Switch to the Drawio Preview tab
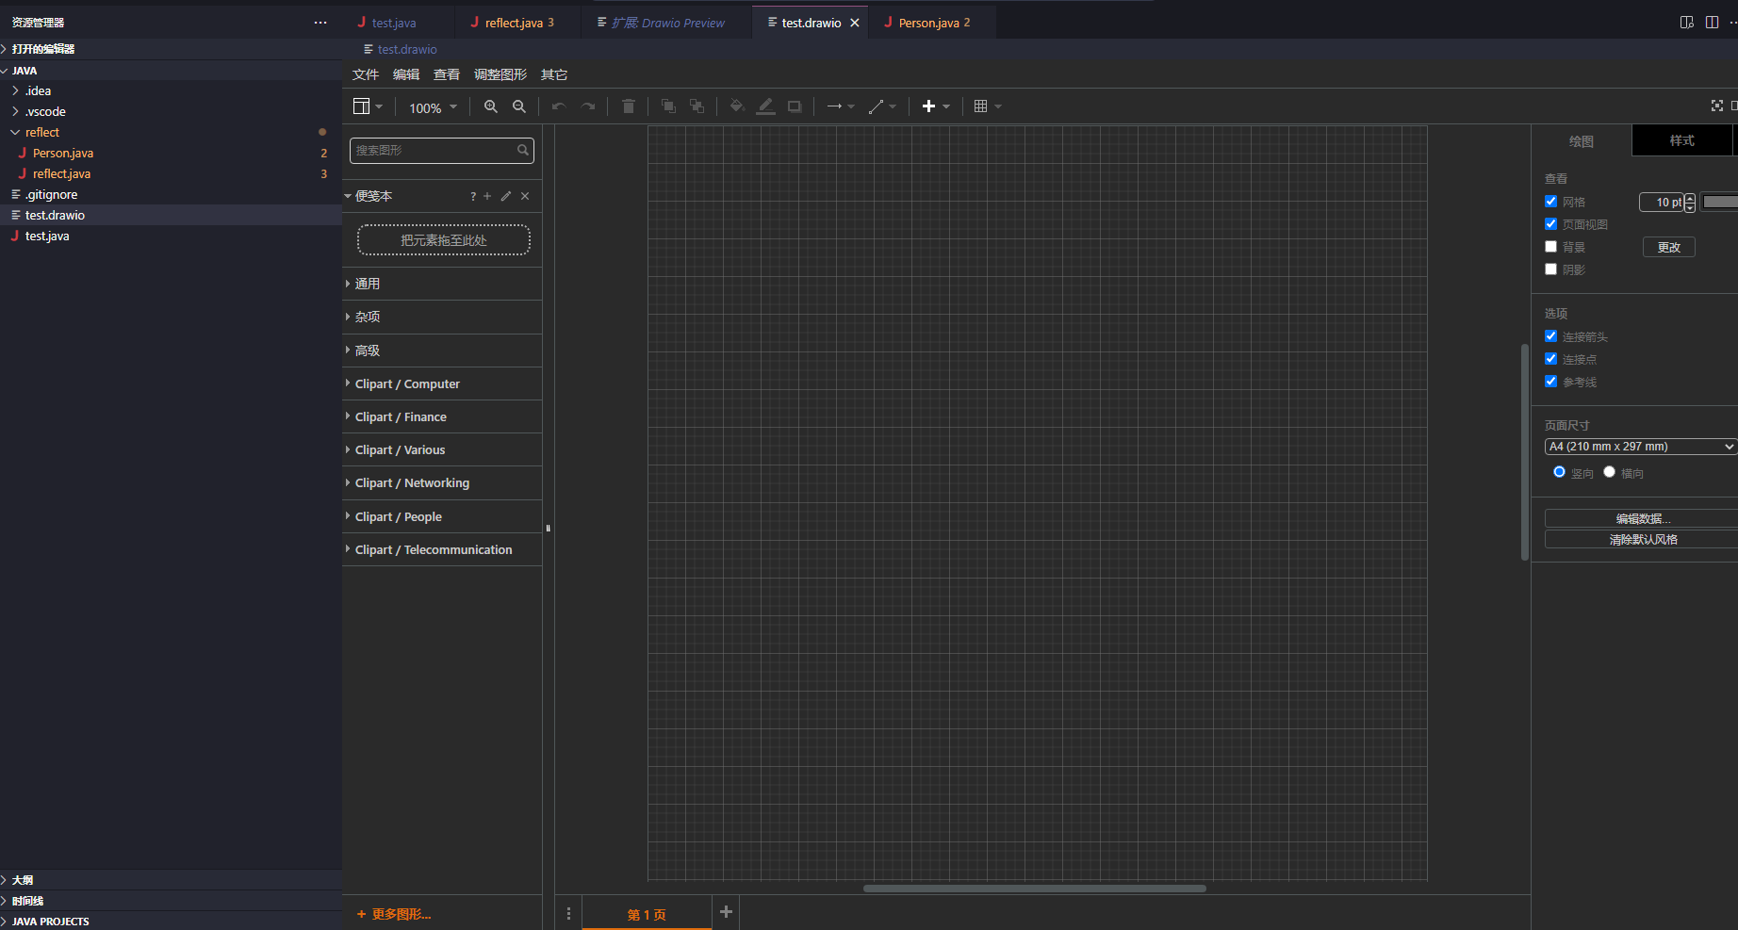1738x930 pixels. pyautogui.click(x=668, y=23)
